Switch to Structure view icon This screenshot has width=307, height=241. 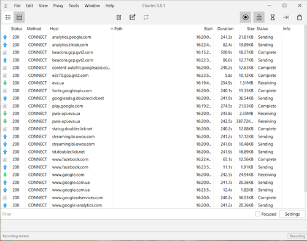8,17
